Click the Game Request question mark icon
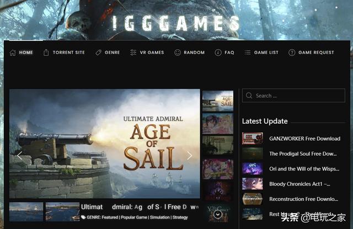The width and height of the screenshot is (353, 229). point(292,52)
